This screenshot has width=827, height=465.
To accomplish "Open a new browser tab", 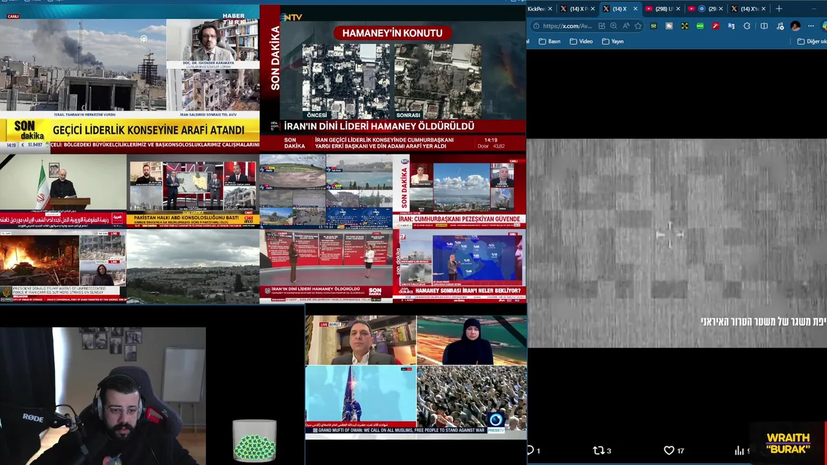I will [x=779, y=8].
